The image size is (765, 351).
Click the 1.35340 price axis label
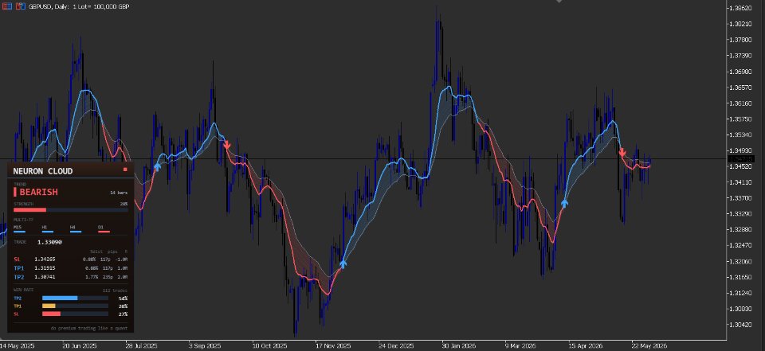[739, 135]
